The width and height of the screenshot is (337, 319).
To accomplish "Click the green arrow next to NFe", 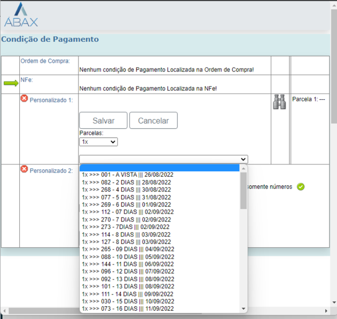I will click(x=11, y=84).
